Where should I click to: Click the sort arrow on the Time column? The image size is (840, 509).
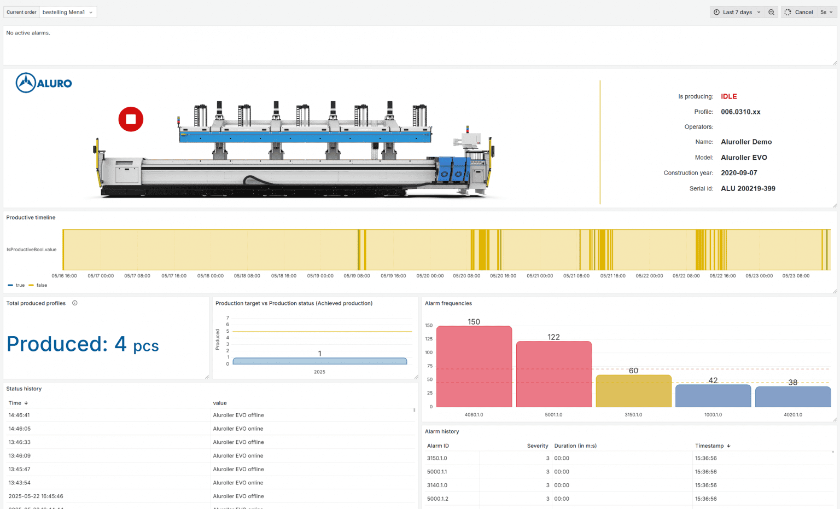(26, 403)
